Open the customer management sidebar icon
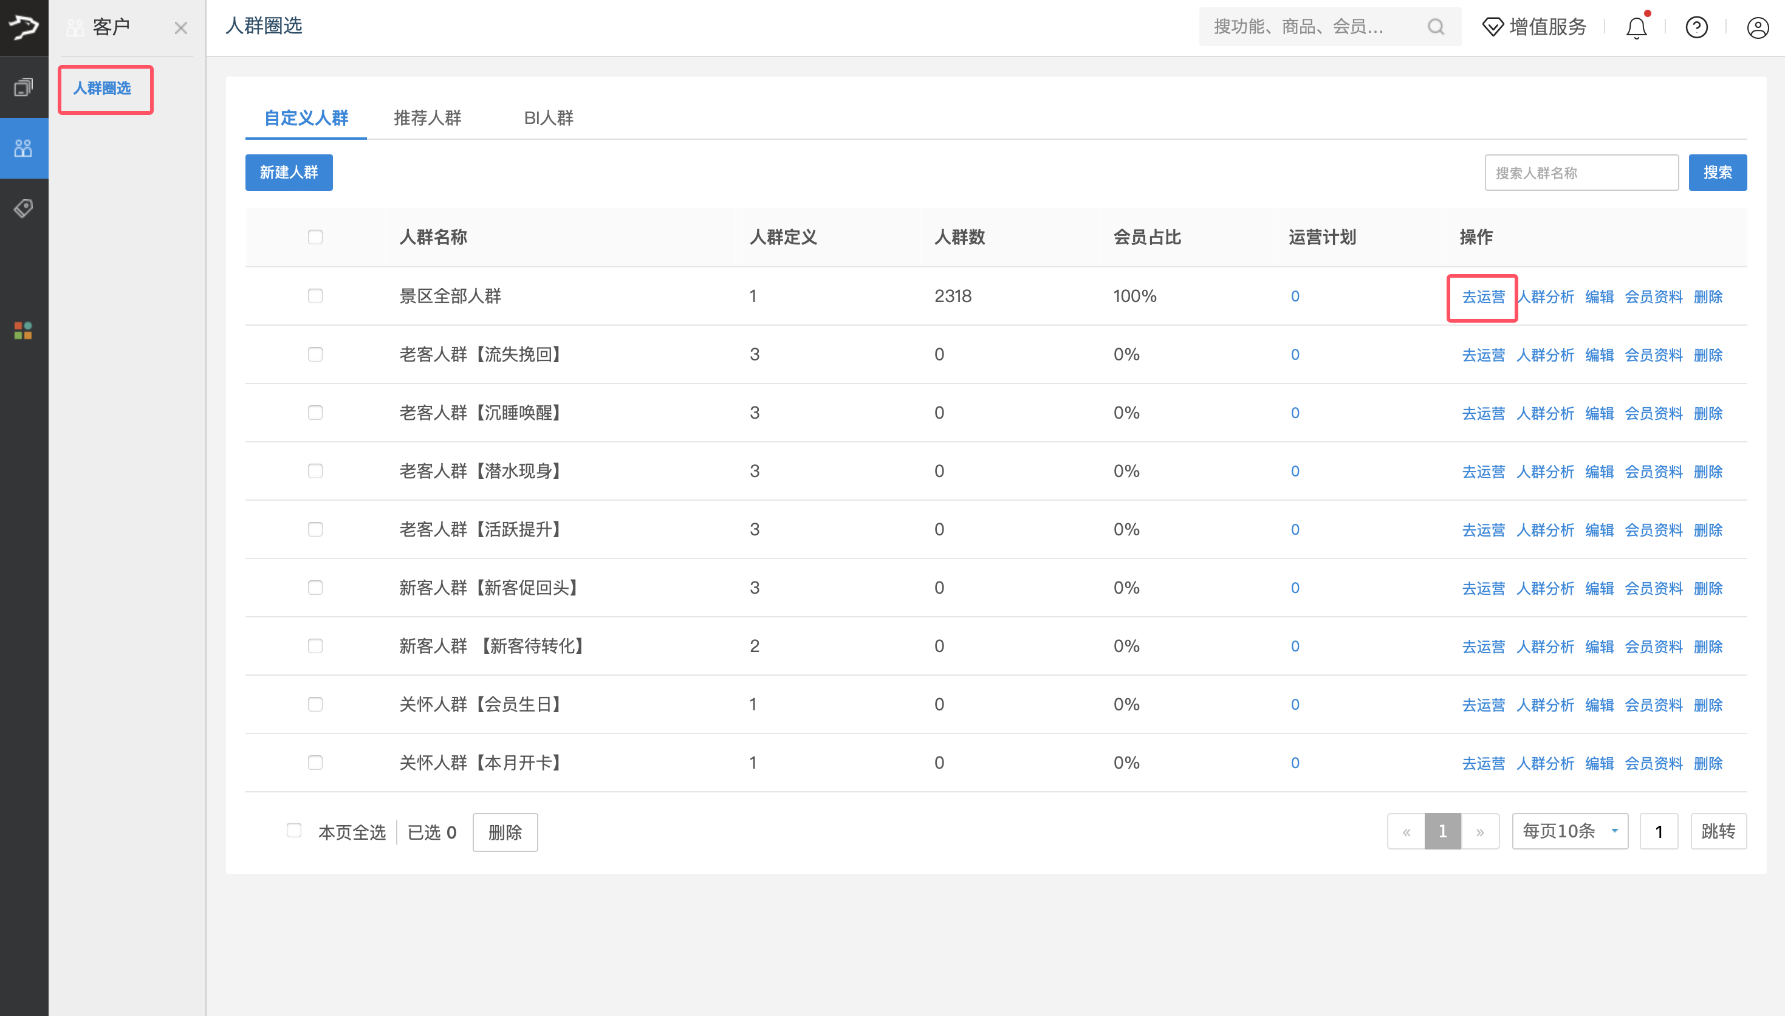The width and height of the screenshot is (1785, 1016). pyautogui.click(x=23, y=147)
